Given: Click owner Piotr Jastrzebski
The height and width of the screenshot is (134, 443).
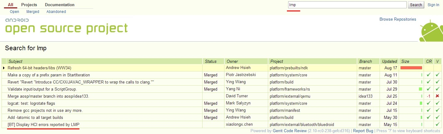Looking at the screenshot, I should click(x=241, y=75).
